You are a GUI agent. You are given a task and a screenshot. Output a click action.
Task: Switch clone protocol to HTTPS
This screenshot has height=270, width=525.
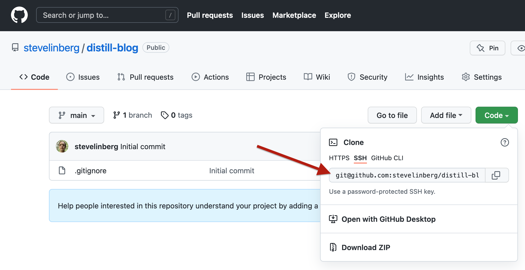coord(339,158)
